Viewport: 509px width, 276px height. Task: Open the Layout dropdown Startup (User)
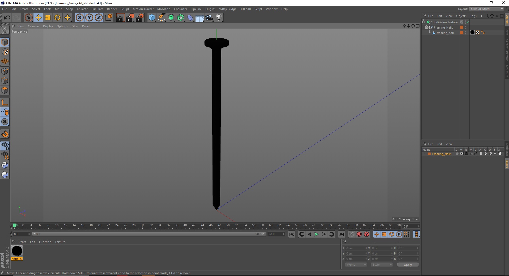click(487, 9)
